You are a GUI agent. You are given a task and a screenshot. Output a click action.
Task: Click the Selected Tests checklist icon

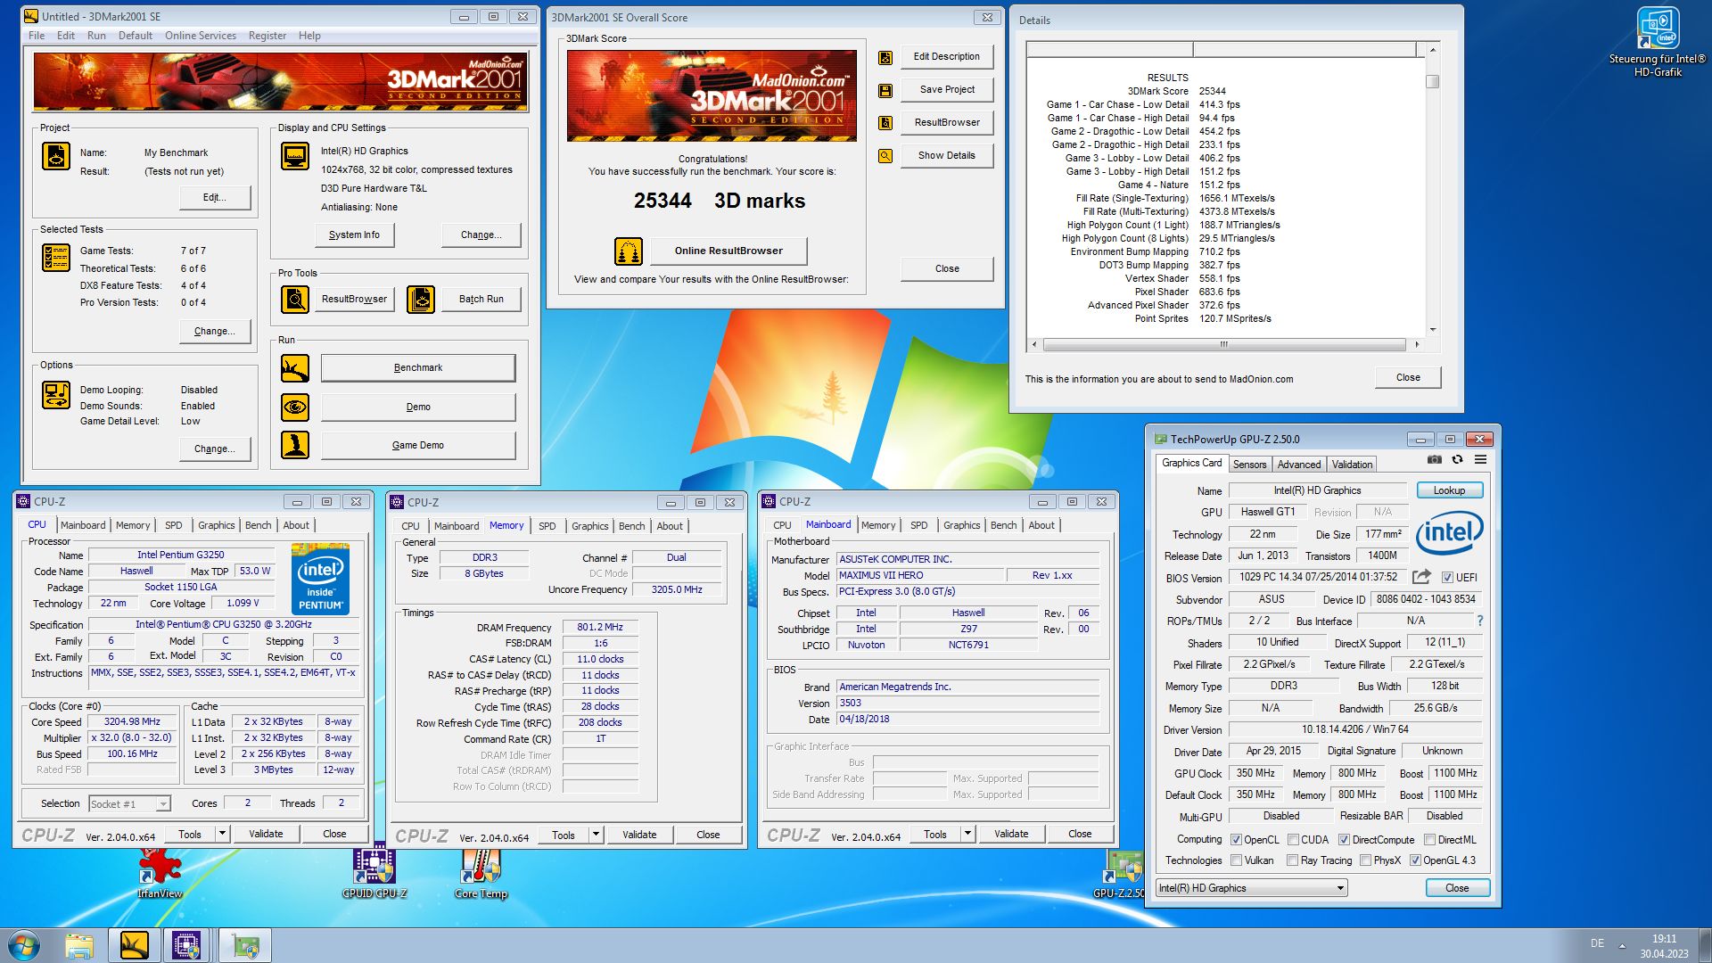[x=56, y=258]
